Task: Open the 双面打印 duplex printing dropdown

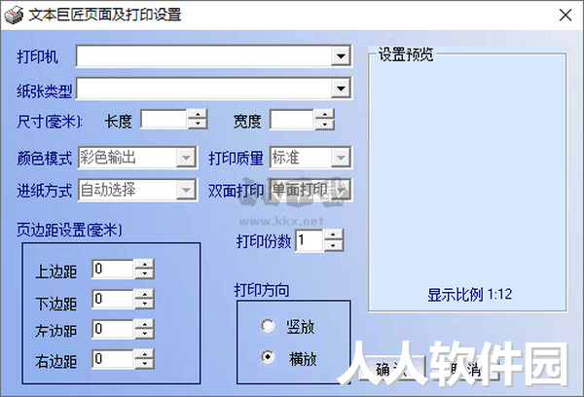Action: pyautogui.click(x=341, y=191)
